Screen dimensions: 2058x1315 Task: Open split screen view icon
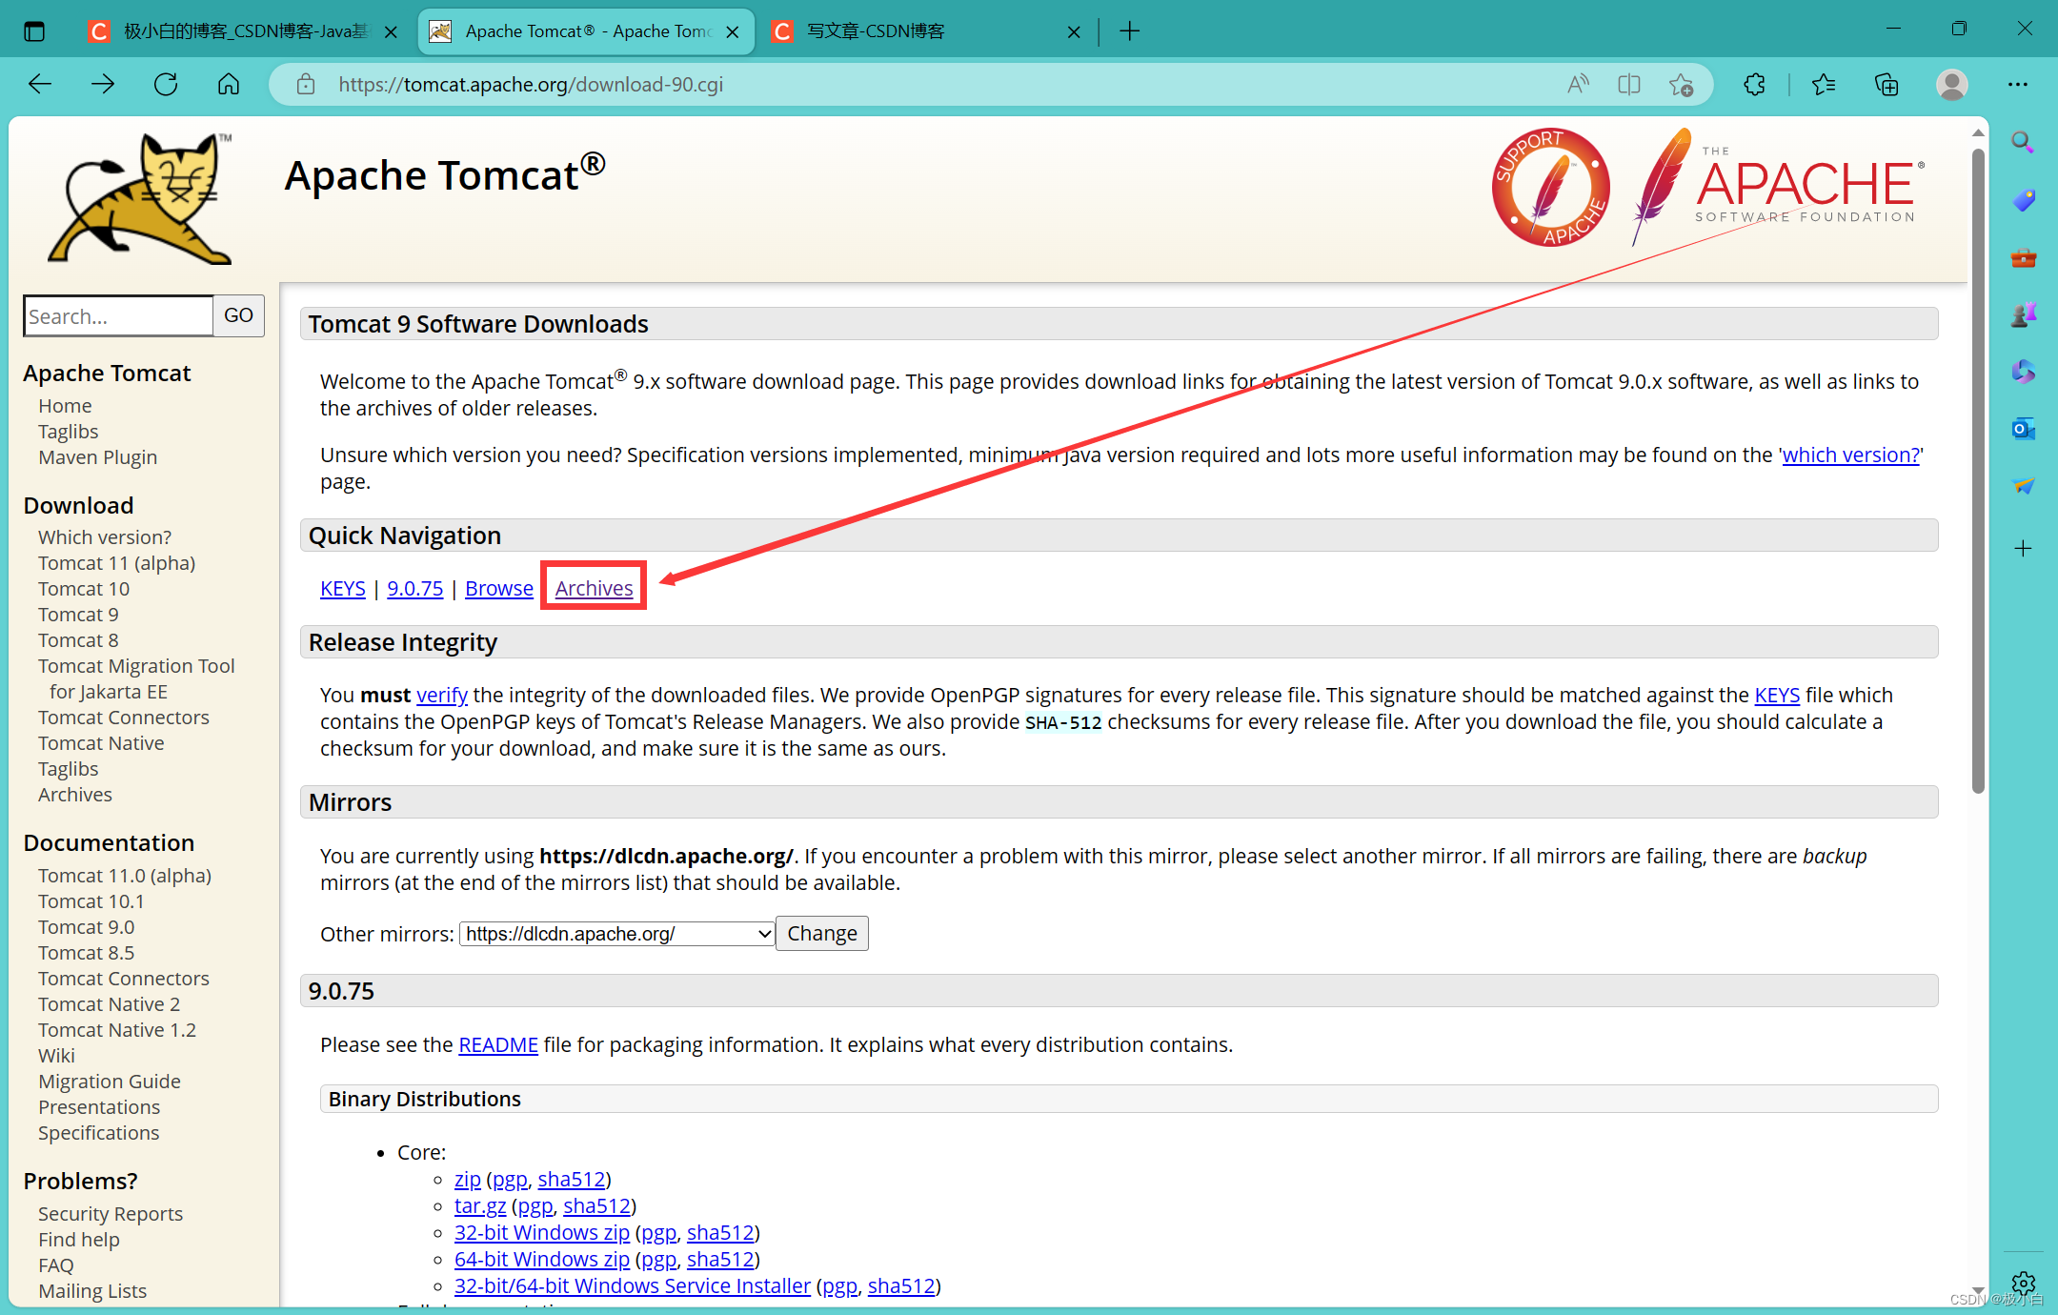click(x=1629, y=84)
